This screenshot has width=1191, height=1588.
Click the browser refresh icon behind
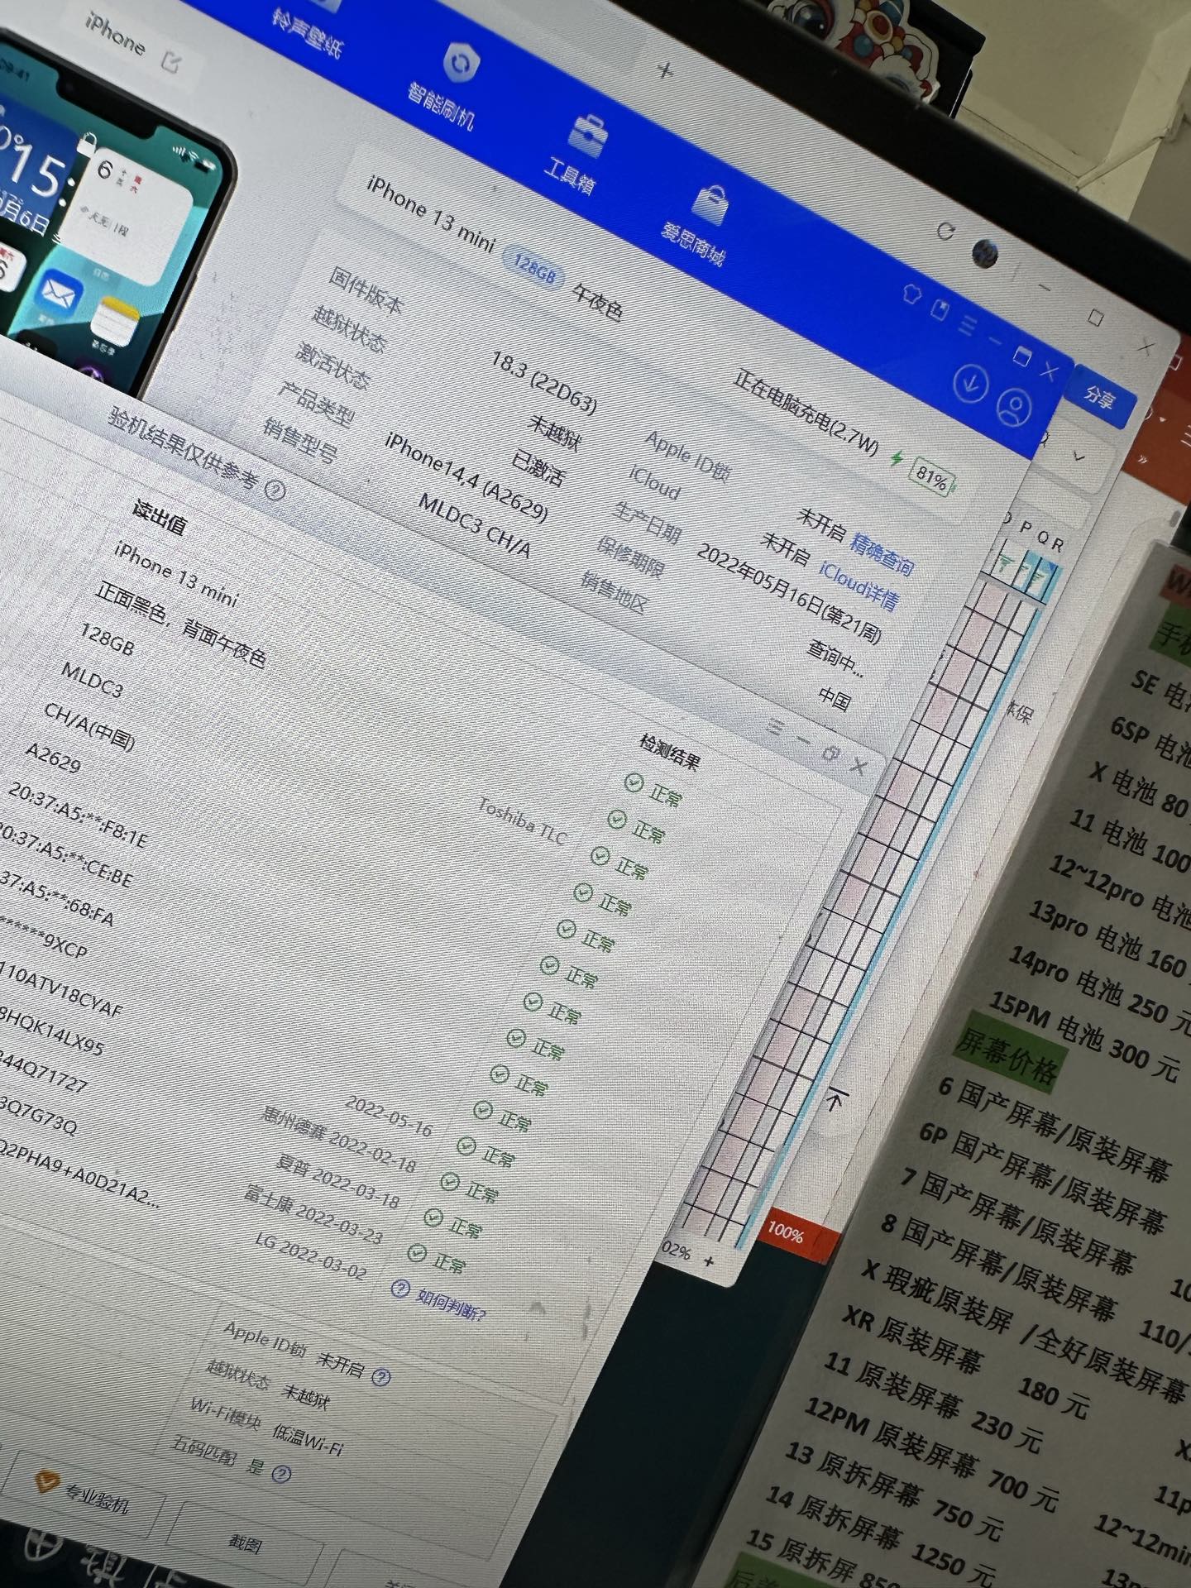click(945, 232)
